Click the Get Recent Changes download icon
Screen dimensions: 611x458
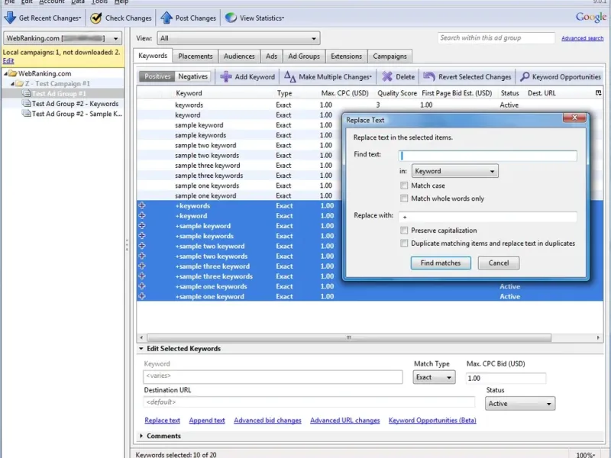coord(10,18)
